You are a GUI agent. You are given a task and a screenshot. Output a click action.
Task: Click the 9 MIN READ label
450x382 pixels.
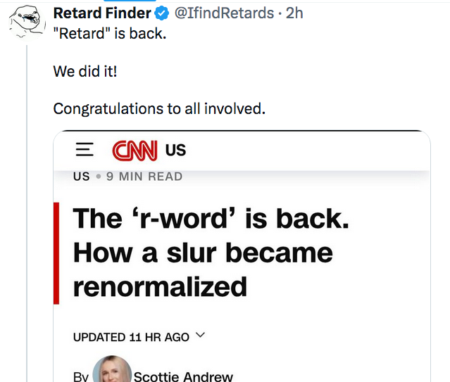pos(144,177)
